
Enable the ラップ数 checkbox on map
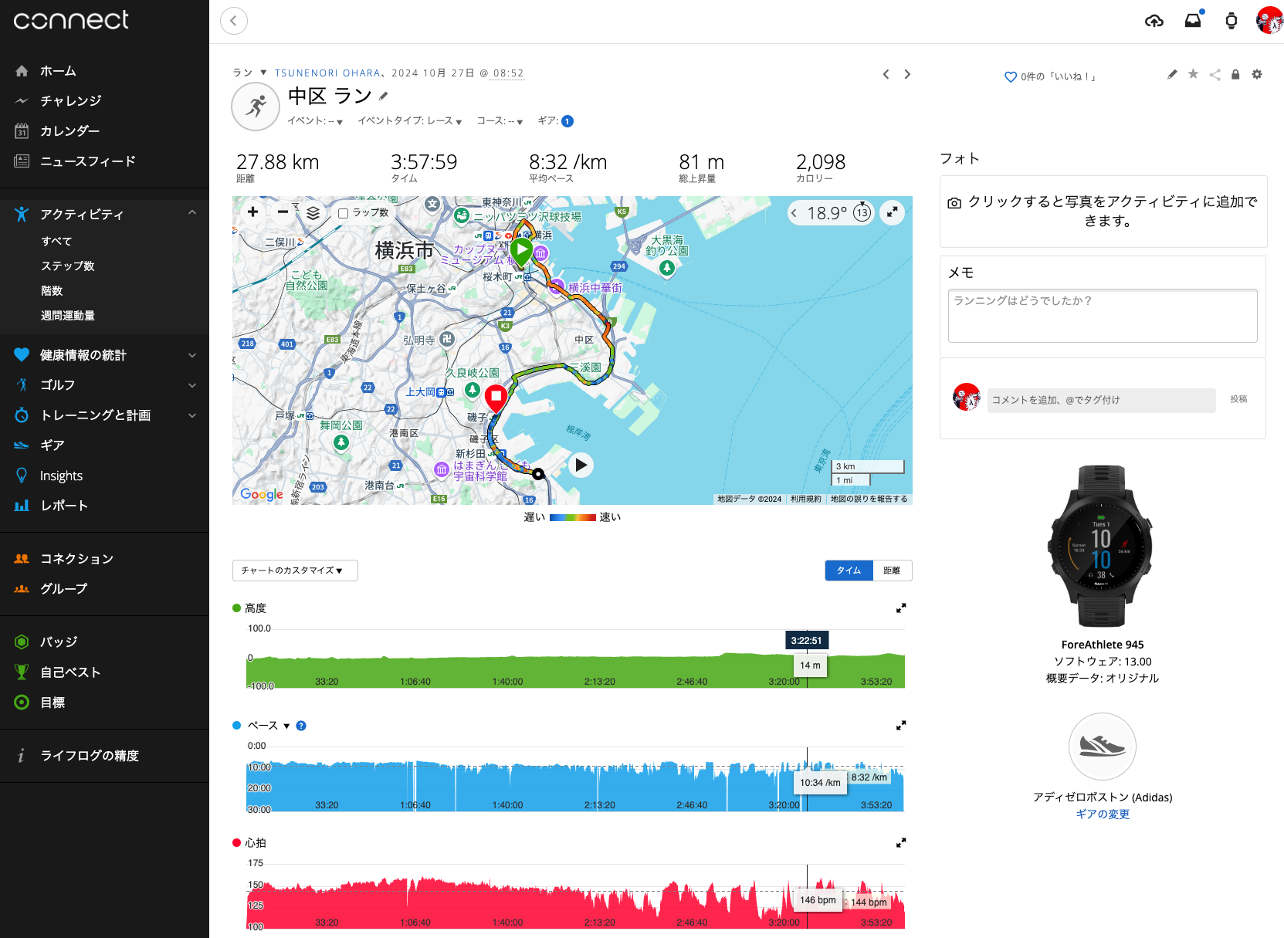(344, 213)
